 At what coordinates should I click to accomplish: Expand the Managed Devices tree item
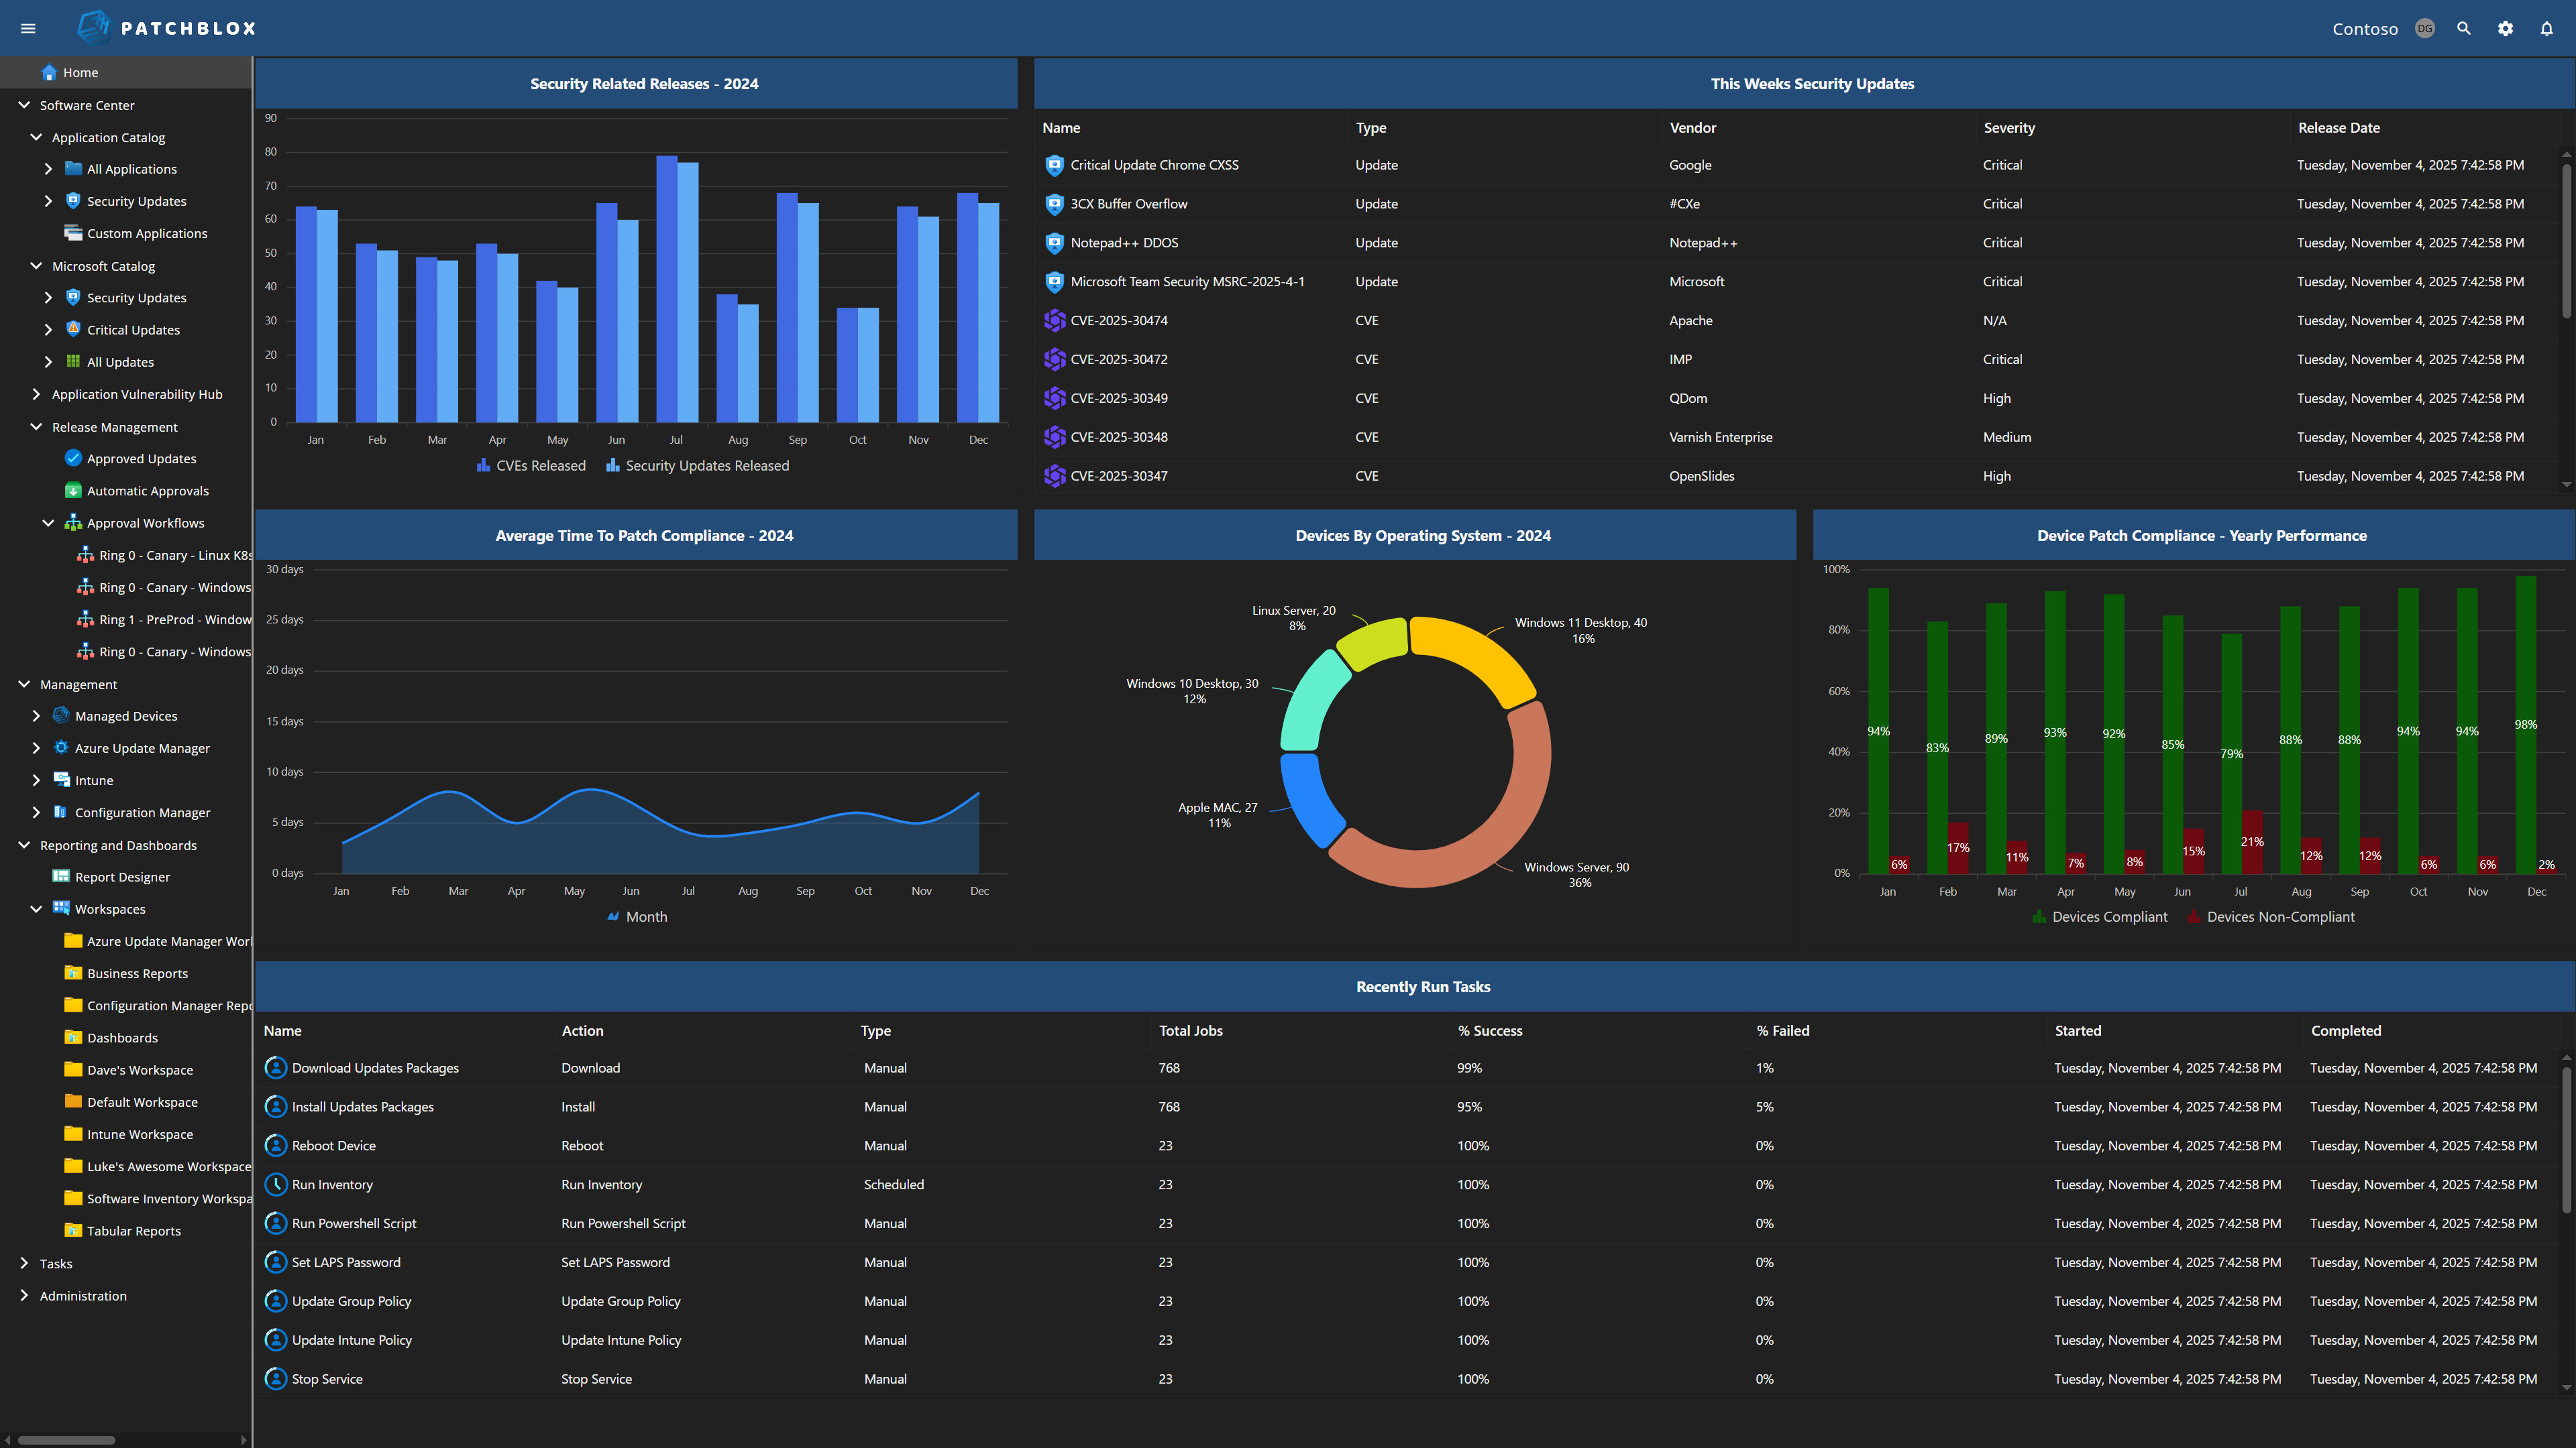(37, 715)
